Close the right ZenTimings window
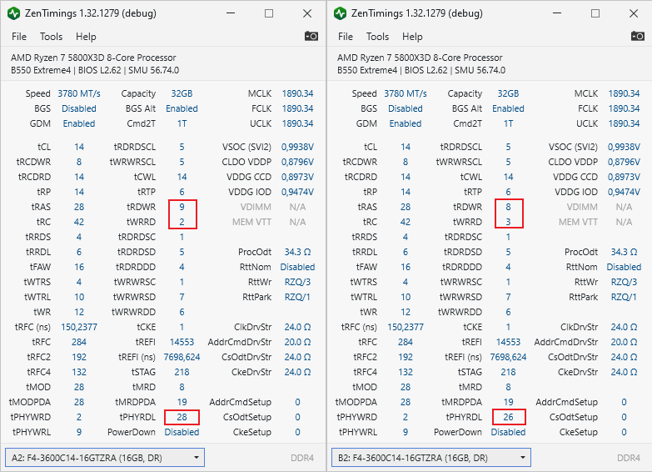 [634, 13]
